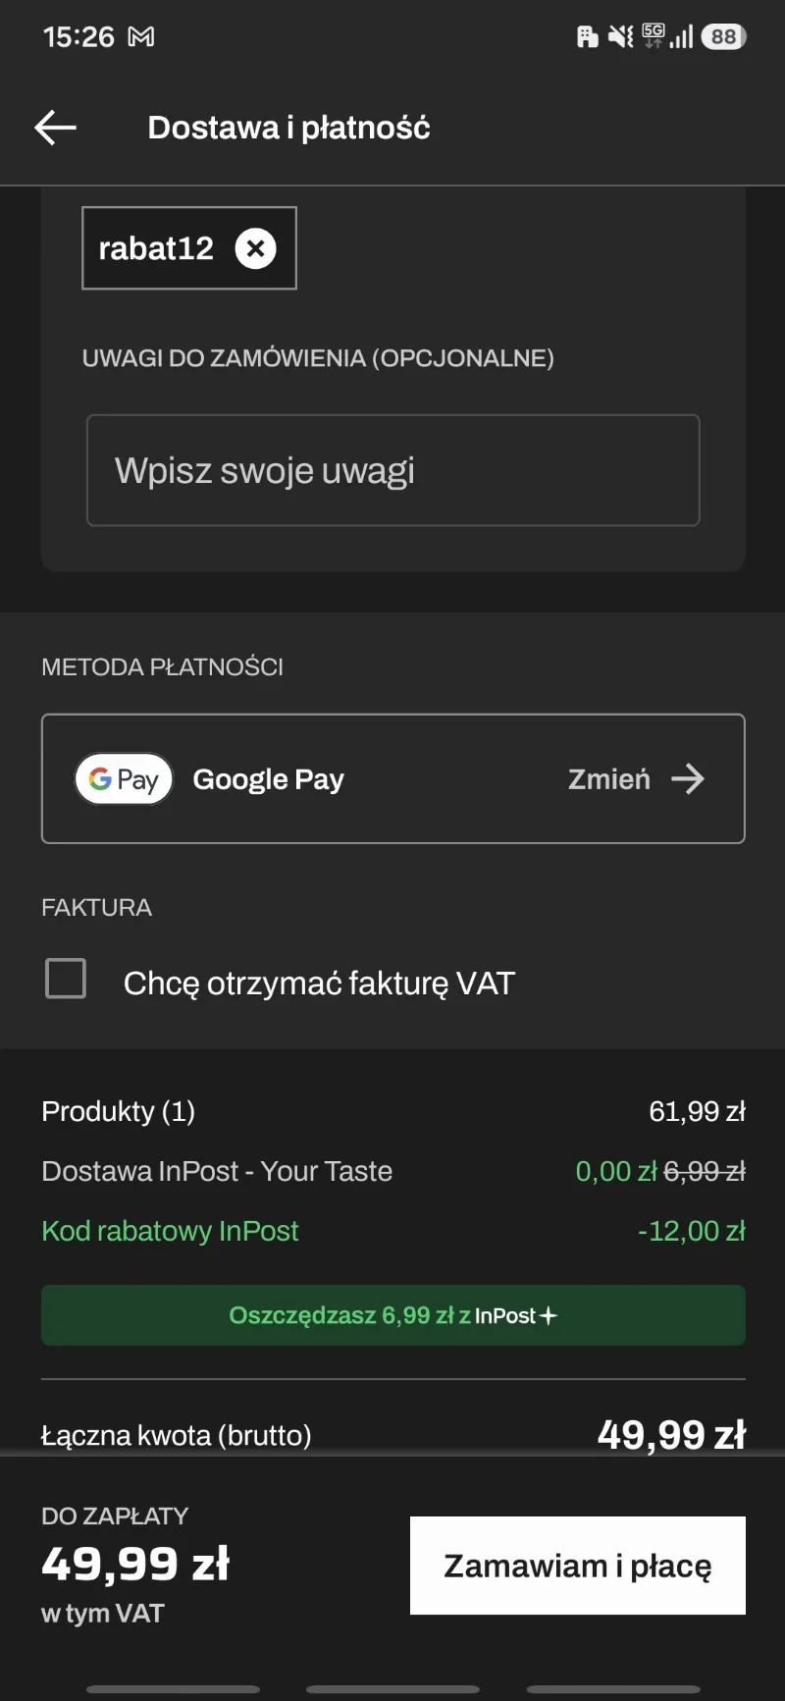Place order with Zamawiam i płacę

click(x=578, y=1566)
